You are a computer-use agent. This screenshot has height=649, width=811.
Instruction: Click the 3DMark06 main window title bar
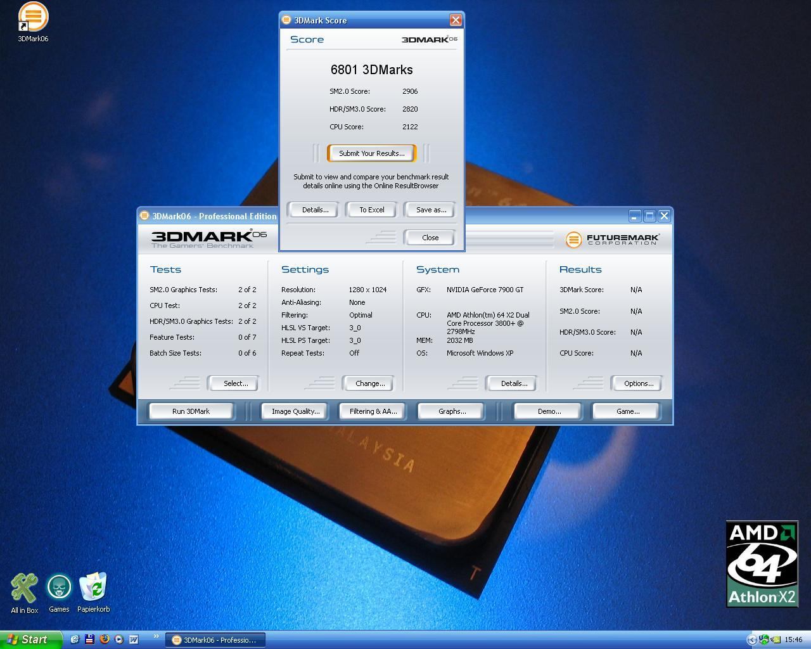(404, 216)
